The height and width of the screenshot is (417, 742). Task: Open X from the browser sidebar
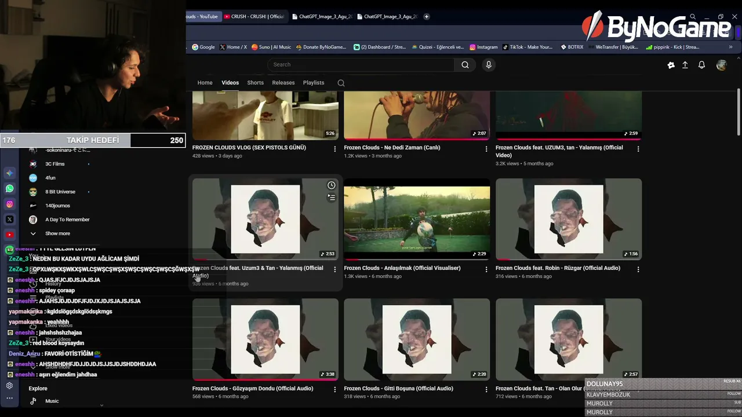(x=10, y=220)
